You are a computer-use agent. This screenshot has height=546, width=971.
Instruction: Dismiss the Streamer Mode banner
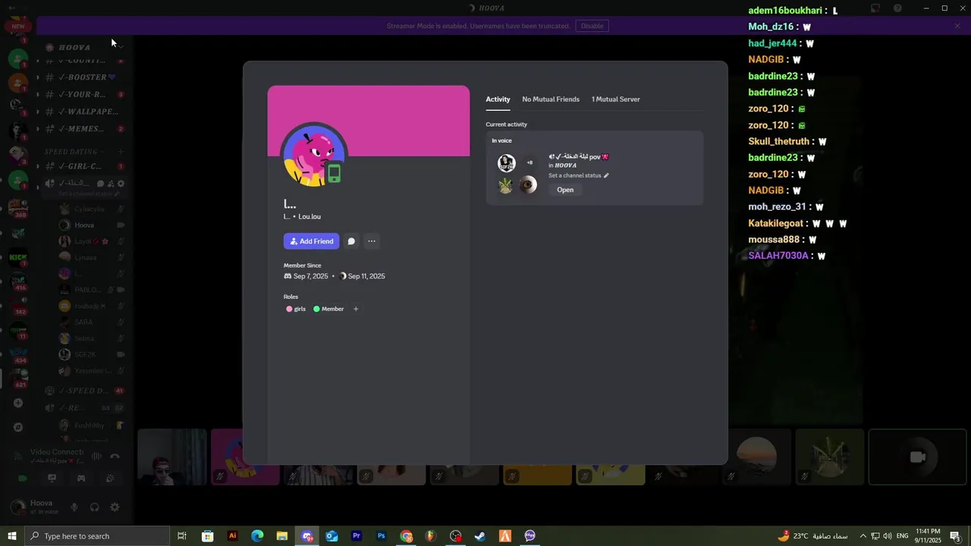(957, 26)
